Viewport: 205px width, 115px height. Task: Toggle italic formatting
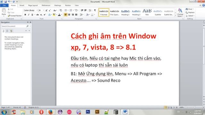[x=29, y=15]
